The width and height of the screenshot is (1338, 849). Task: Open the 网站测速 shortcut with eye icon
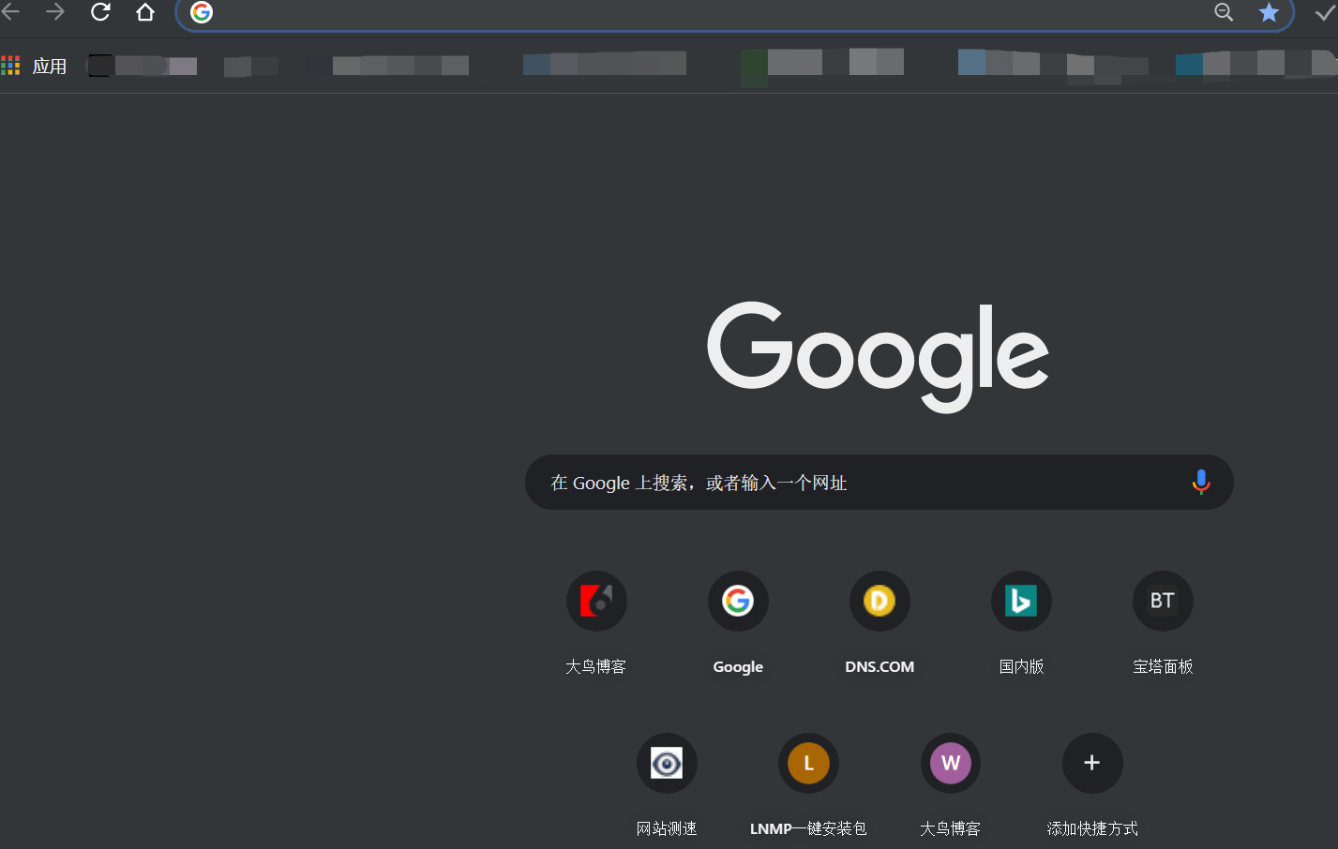(667, 763)
